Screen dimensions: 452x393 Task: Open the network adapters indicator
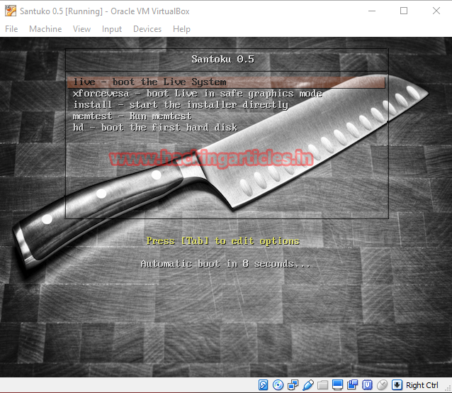(x=293, y=385)
